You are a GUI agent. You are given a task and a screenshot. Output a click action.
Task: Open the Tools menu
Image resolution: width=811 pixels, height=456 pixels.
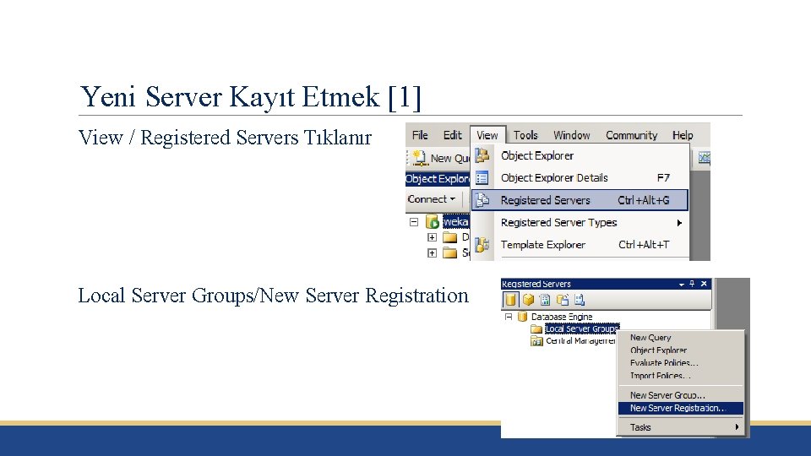tap(525, 135)
